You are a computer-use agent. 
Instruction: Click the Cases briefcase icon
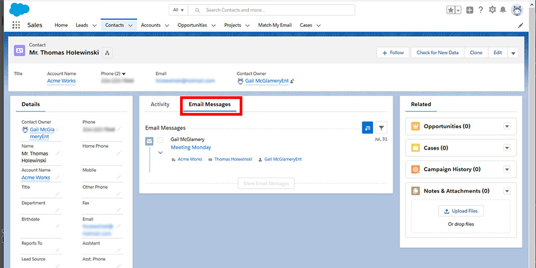pyautogui.click(x=415, y=148)
